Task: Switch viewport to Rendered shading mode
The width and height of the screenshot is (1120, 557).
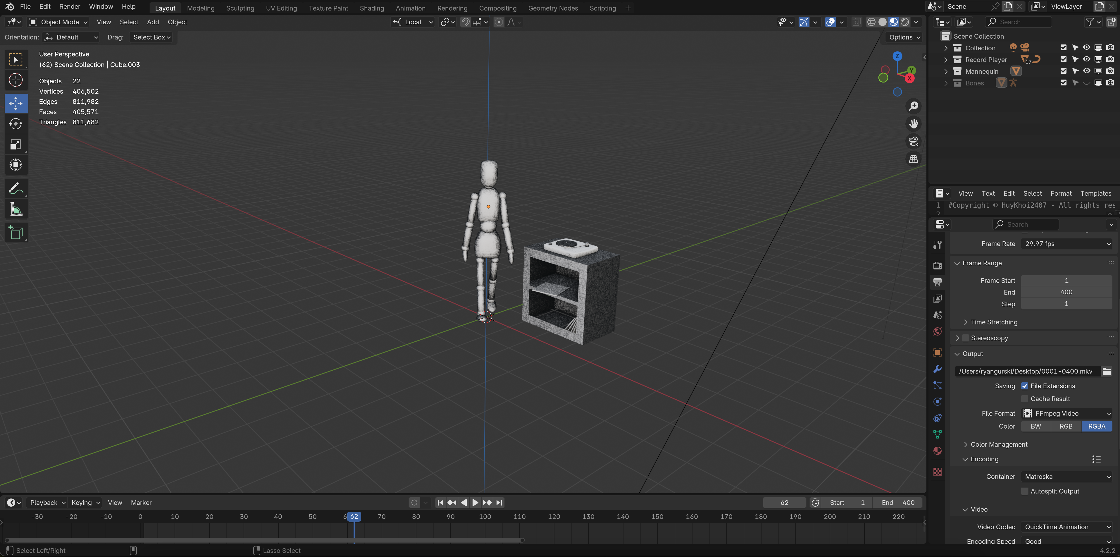Action: [905, 22]
